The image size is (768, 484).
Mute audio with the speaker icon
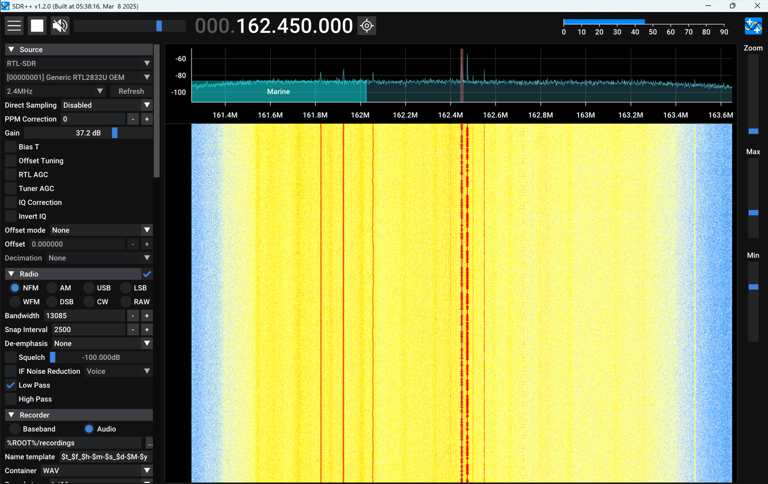tap(60, 26)
